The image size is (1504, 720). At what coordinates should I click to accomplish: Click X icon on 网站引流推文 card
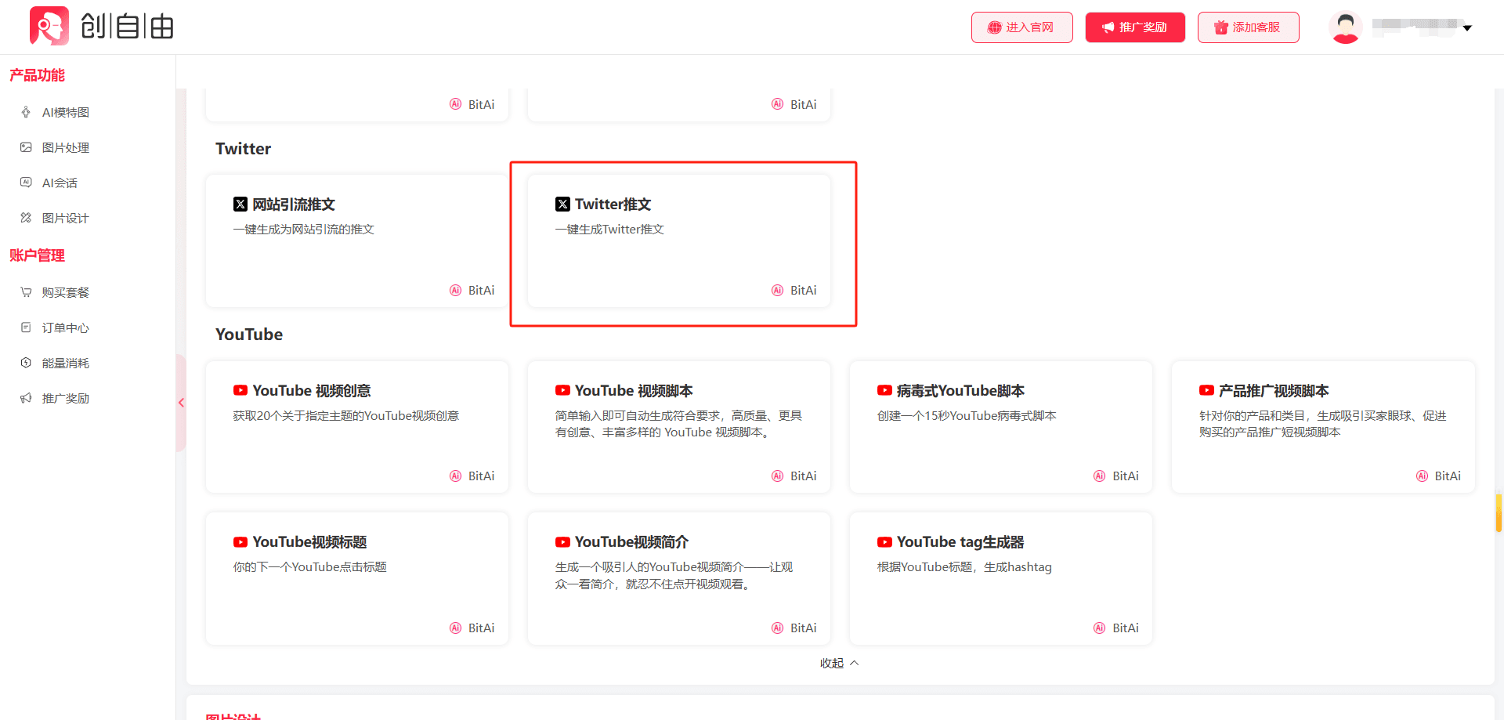pos(240,204)
